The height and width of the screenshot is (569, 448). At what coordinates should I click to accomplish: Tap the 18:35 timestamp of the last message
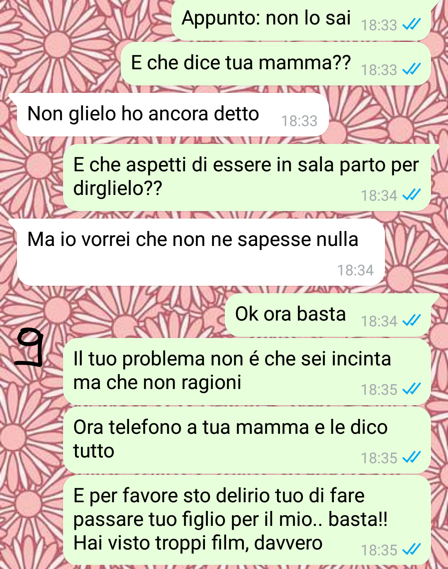click(379, 550)
